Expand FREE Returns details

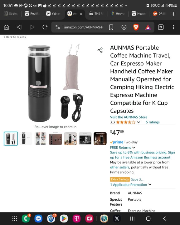(134, 147)
